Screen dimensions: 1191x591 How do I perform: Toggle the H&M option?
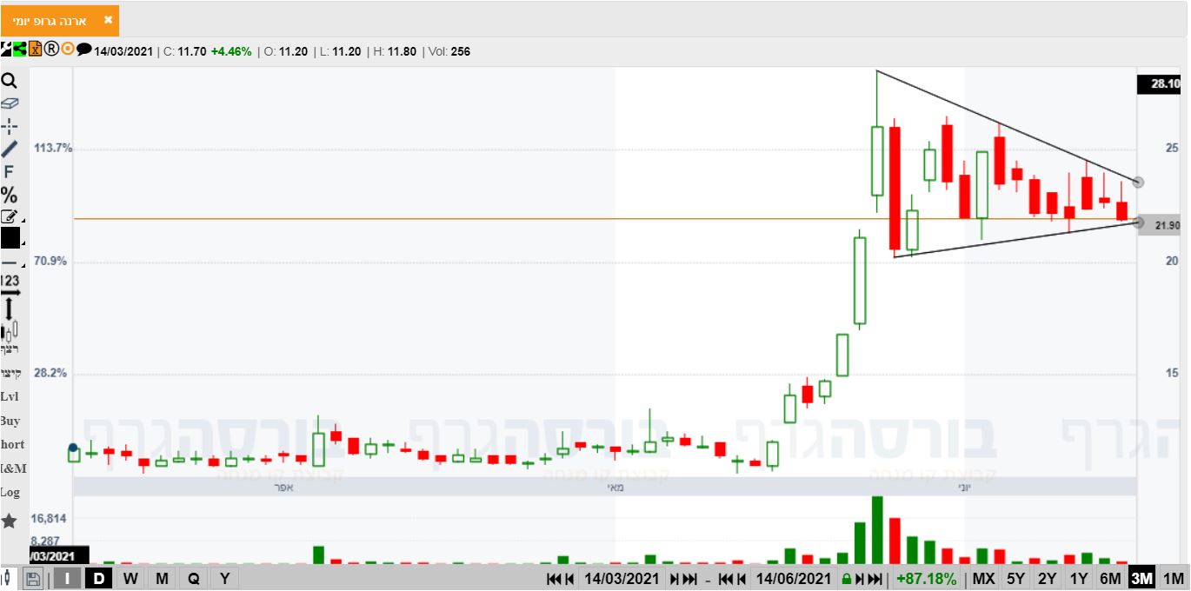click(x=13, y=468)
